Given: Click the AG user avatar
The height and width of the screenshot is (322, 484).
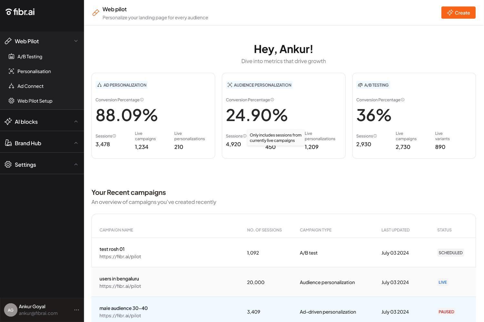Looking at the screenshot, I should click(x=10, y=310).
